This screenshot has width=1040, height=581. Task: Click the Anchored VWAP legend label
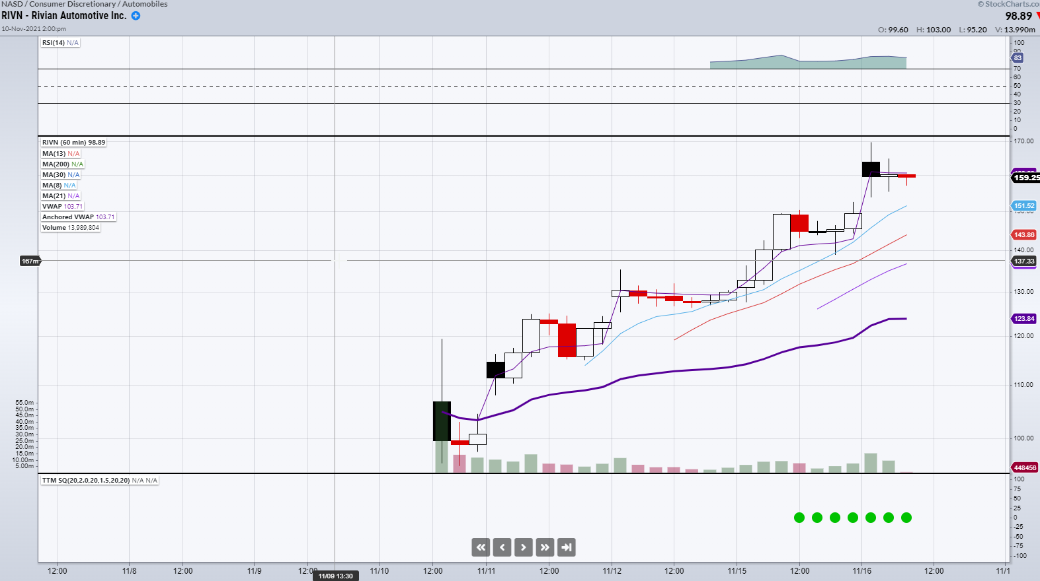pyautogui.click(x=79, y=217)
